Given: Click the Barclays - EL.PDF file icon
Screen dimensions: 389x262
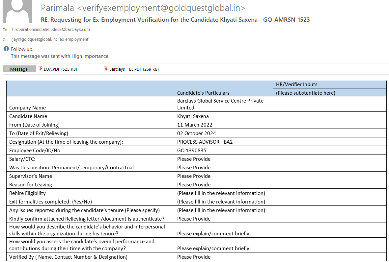Looking at the screenshot, I should click(x=106, y=69).
